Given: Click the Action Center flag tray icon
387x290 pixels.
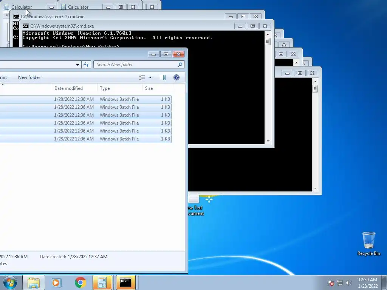Looking at the screenshot, I should [x=331, y=283].
